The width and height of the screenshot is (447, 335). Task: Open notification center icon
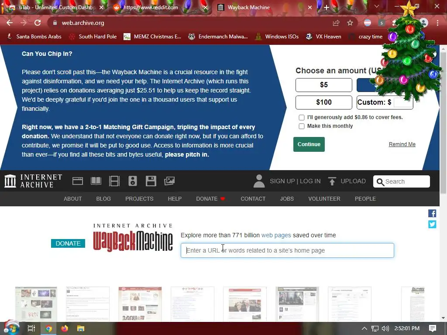pos(433,328)
